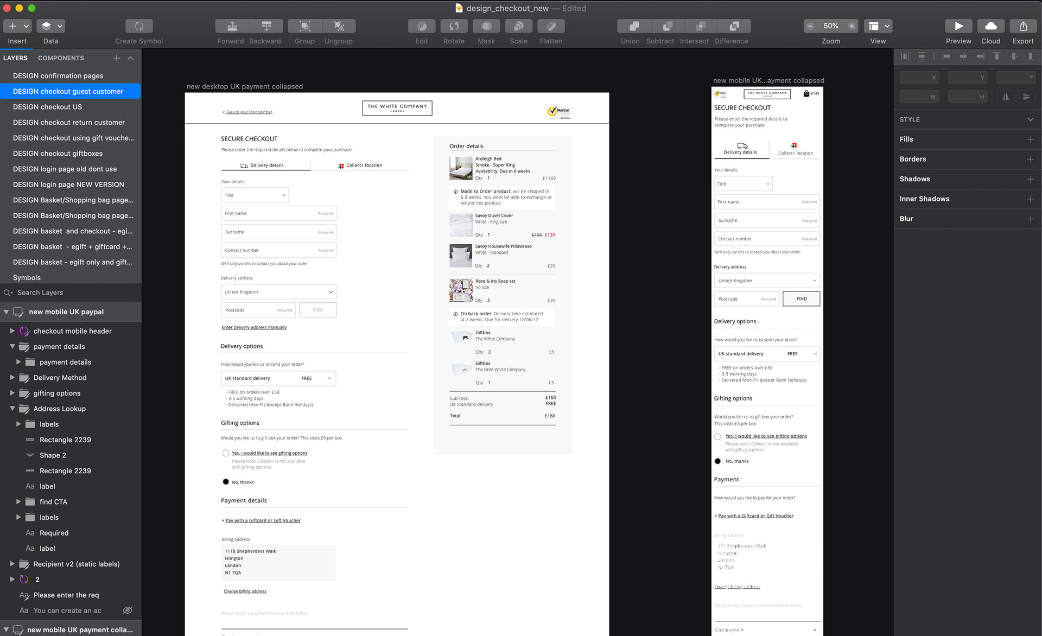Group the selected layers
Screen dimensions: 1042x636
[x=304, y=26]
